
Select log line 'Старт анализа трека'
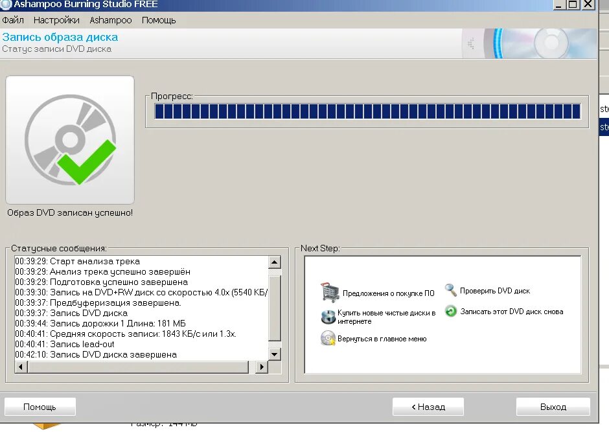[78, 261]
